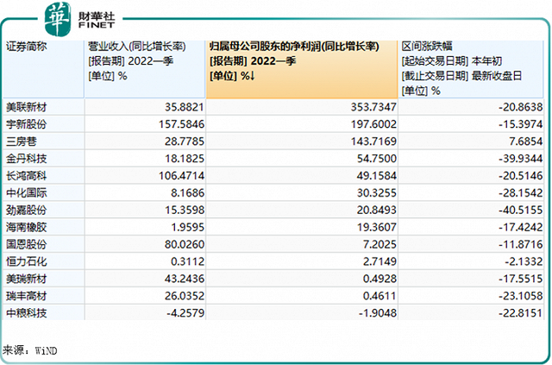The width and height of the screenshot is (552, 365).
Task: Click revenue value 15.3598
Action: point(185,211)
